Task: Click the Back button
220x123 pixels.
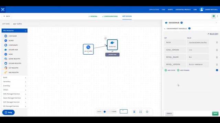Action: tap(7, 16)
